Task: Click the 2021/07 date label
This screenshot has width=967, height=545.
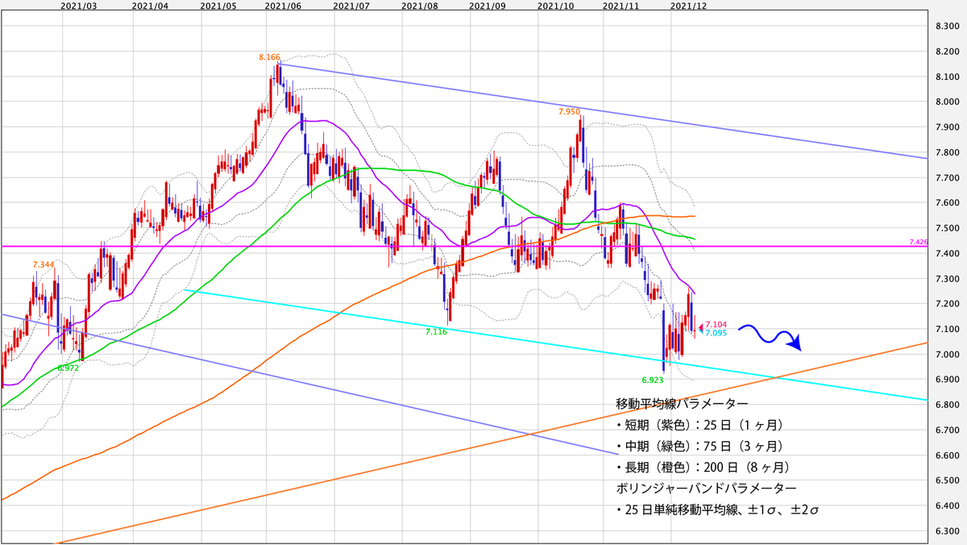Action: (x=351, y=5)
